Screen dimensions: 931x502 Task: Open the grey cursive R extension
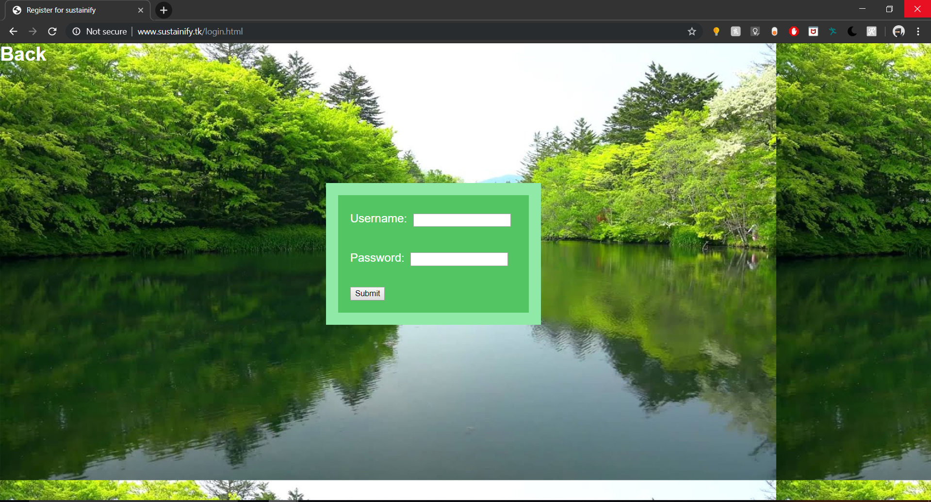871,32
